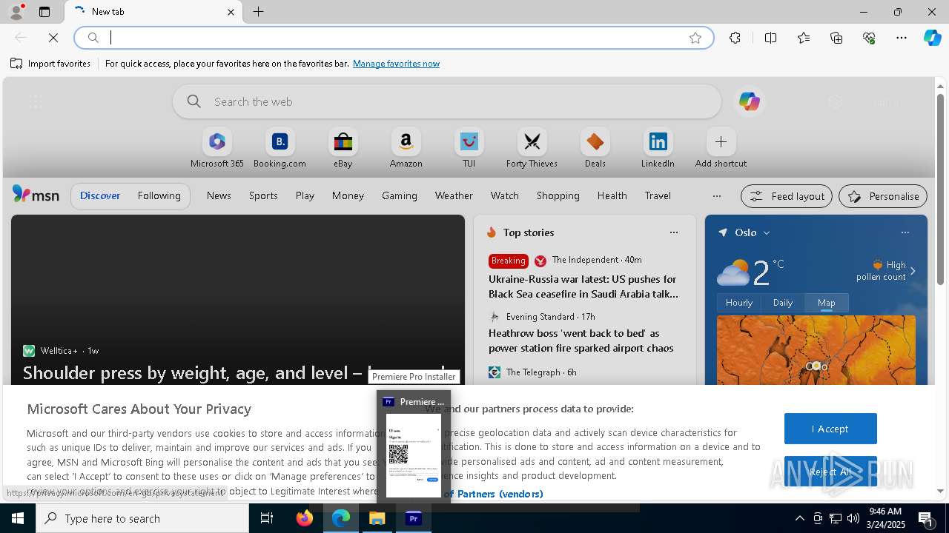This screenshot has width=949, height=533.
Task: Switch to the Discover feed
Action: click(100, 195)
